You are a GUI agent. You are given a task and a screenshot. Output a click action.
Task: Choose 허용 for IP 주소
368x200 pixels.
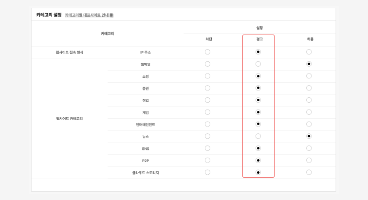point(309,52)
